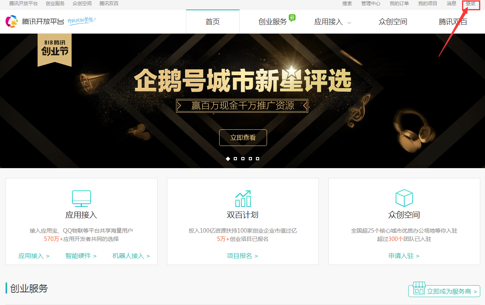Select the third carousel dot
Image resolution: width=485 pixels, height=305 pixels.
tap(242, 159)
